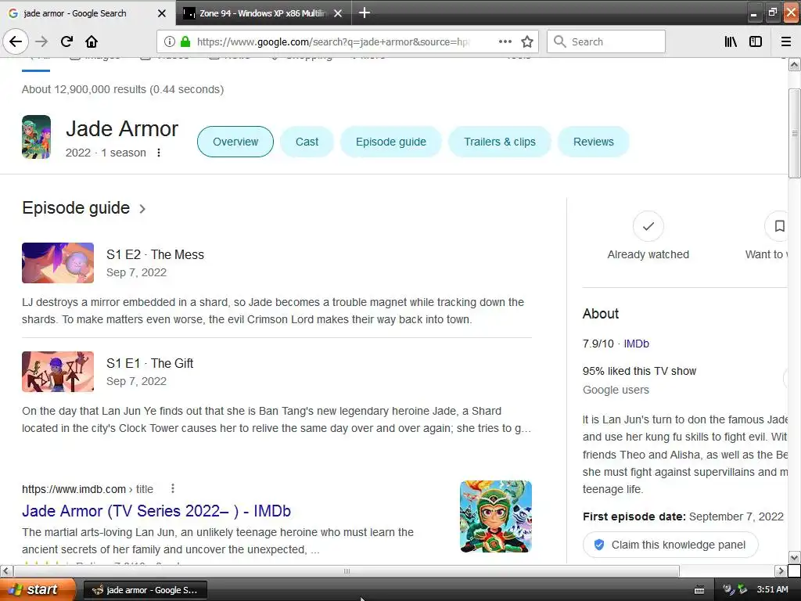The image size is (801, 601).
Task: Click the on-screen keyboard tray icon
Action: 699,590
